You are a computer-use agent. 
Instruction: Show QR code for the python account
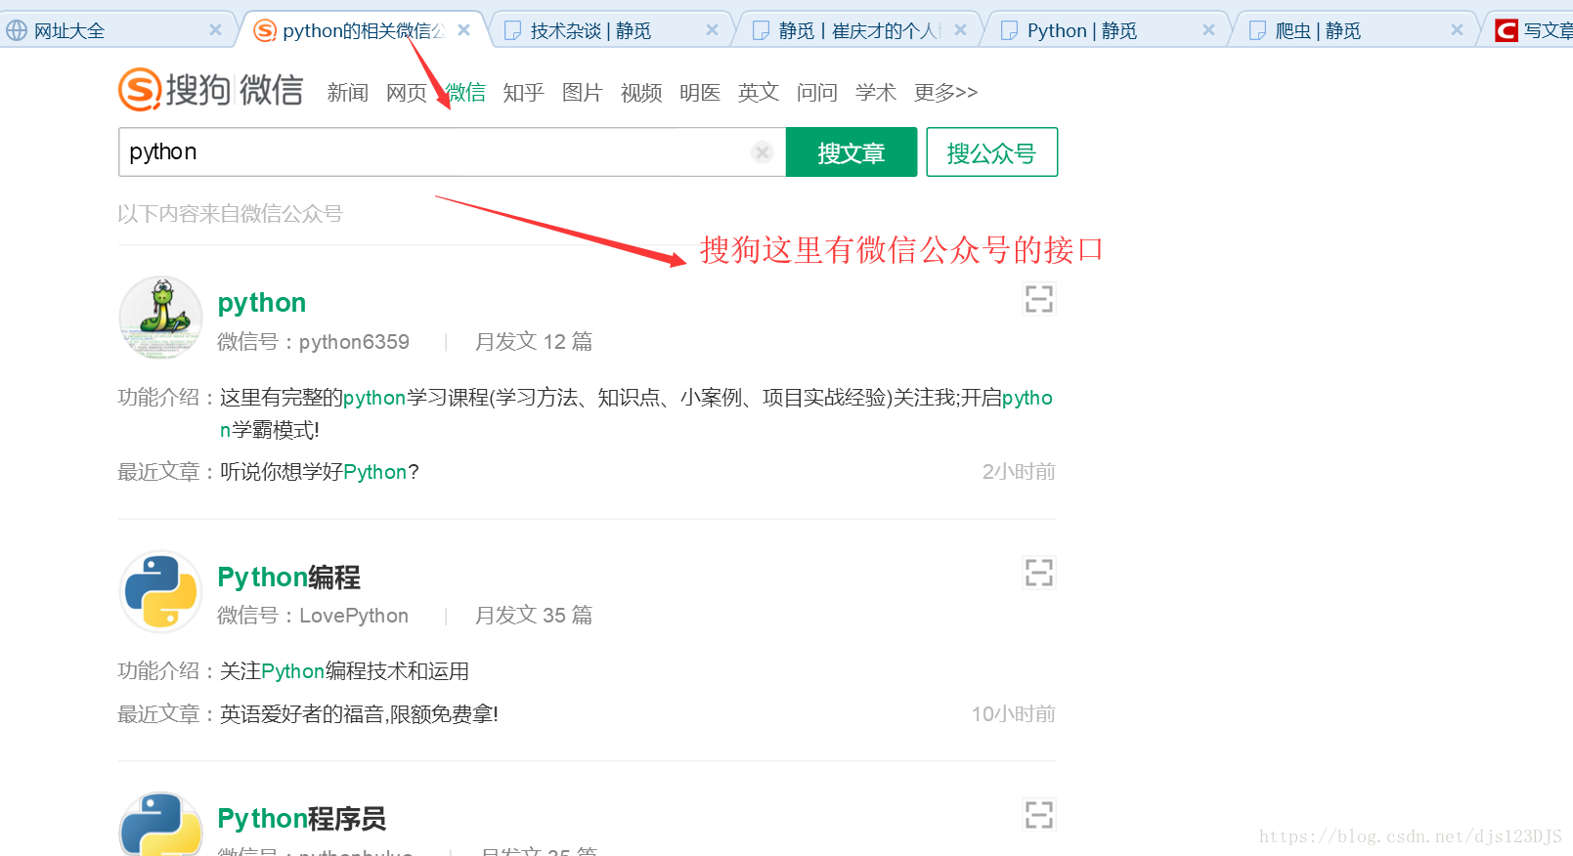(1038, 299)
